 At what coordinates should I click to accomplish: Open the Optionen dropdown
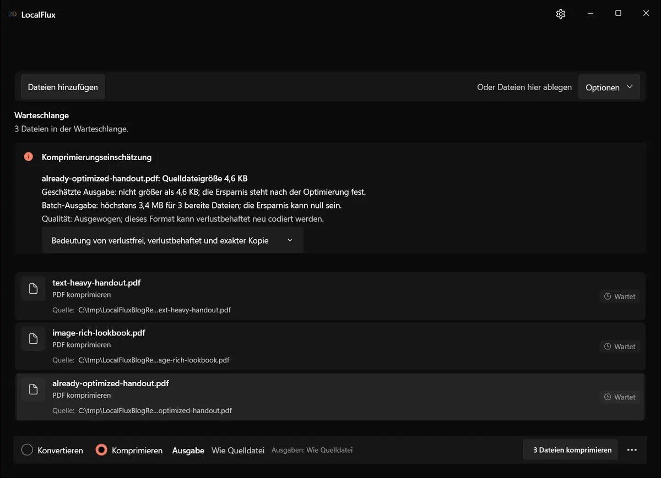tap(609, 87)
